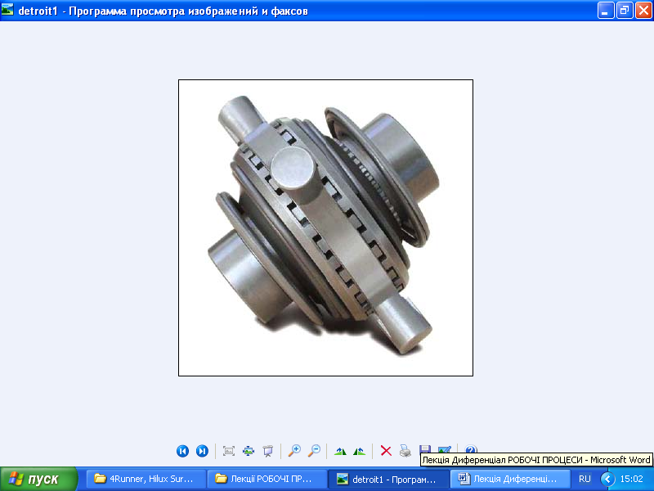Start the slideshow
This screenshot has width=654, height=491.
coord(268,451)
